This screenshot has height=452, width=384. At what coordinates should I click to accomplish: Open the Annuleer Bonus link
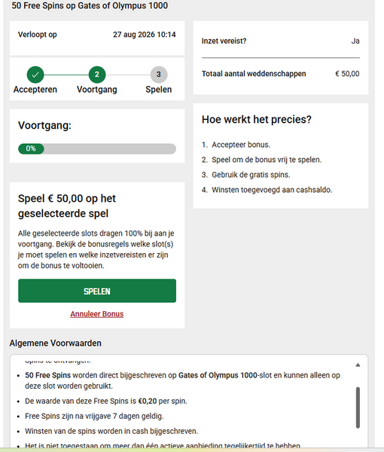click(97, 314)
